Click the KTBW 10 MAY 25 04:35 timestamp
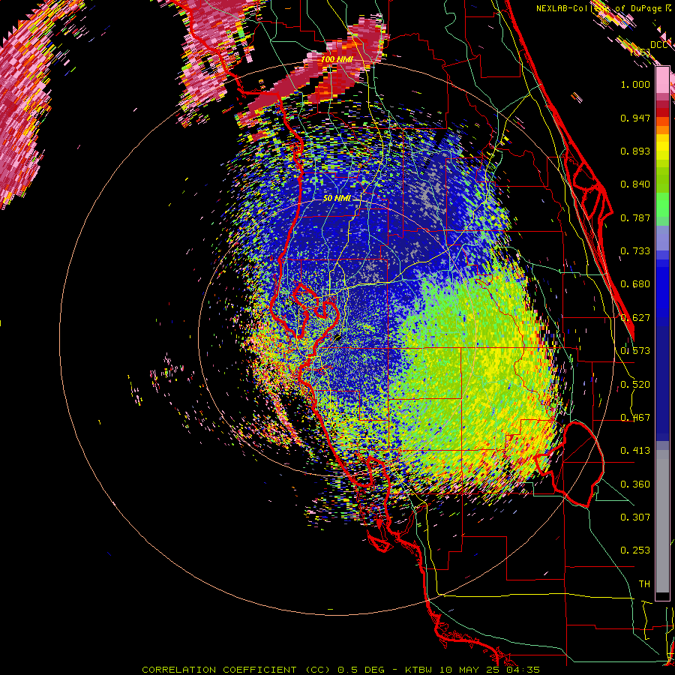The image size is (675, 675). tap(472, 670)
